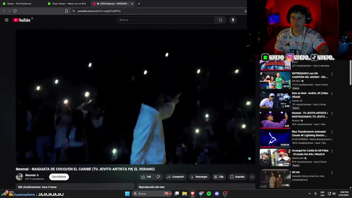The height and width of the screenshot is (198, 352).
Task: Focus the YouTube Buscar search box
Action: (166, 20)
